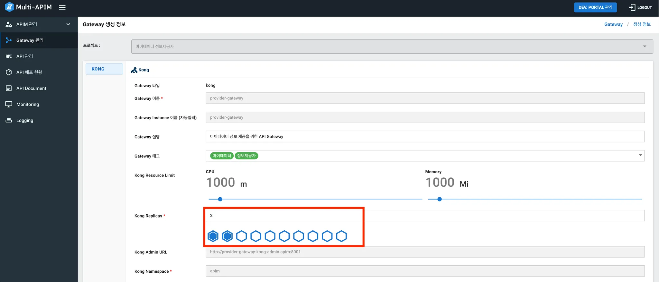Image resolution: width=659 pixels, height=282 pixels.
Task: Click the Kong Admin URL field
Action: click(425, 252)
